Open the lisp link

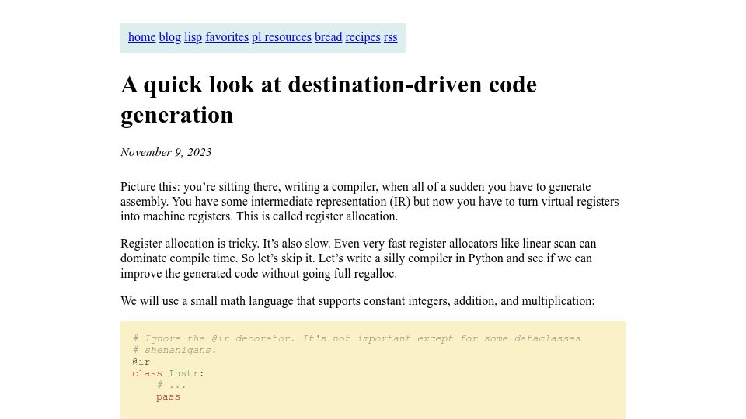[x=193, y=37]
